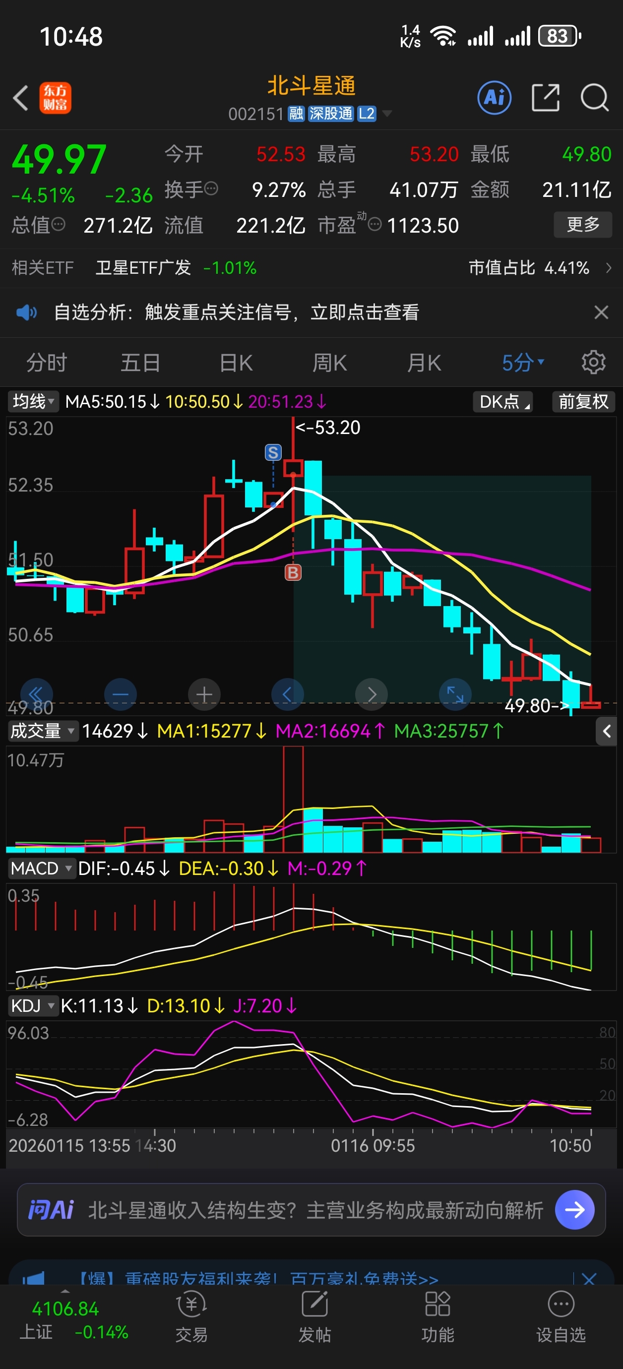Dismiss the 自选分析 notice
This screenshot has width=623, height=1369.
pos(601,312)
